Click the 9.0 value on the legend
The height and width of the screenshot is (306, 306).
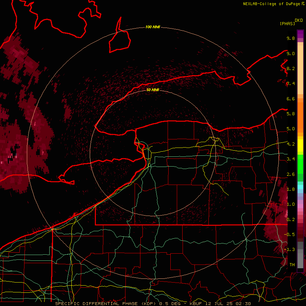click(291, 53)
